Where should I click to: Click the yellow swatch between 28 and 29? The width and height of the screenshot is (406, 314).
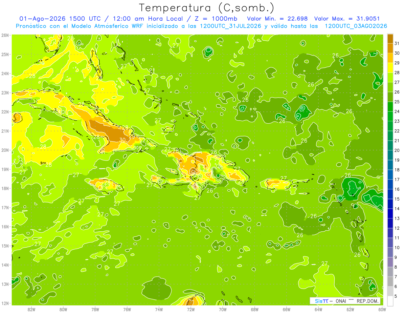(390, 68)
